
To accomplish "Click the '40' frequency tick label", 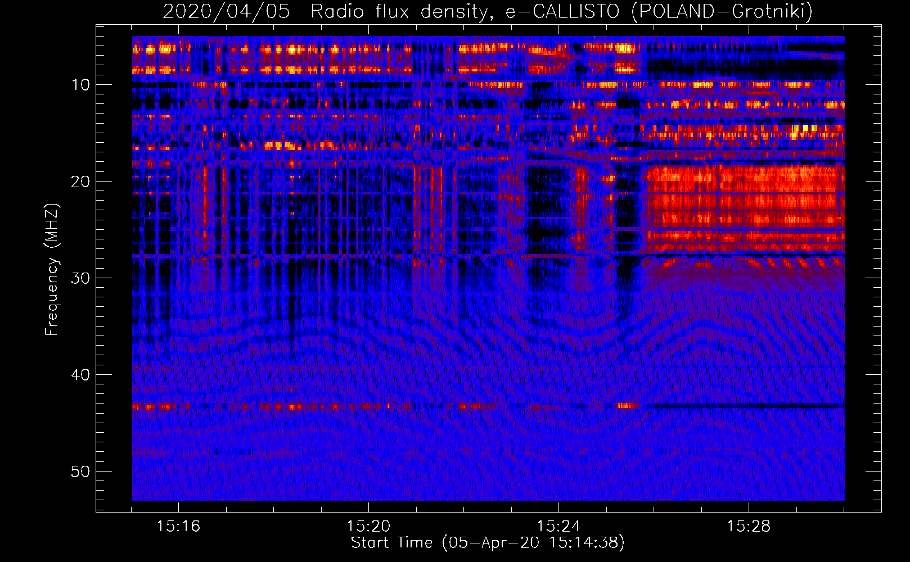I will [x=80, y=375].
